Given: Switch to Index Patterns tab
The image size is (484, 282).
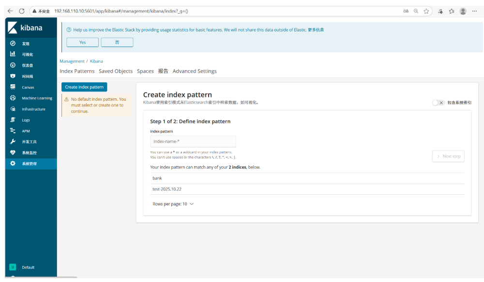Looking at the screenshot, I should (x=77, y=71).
